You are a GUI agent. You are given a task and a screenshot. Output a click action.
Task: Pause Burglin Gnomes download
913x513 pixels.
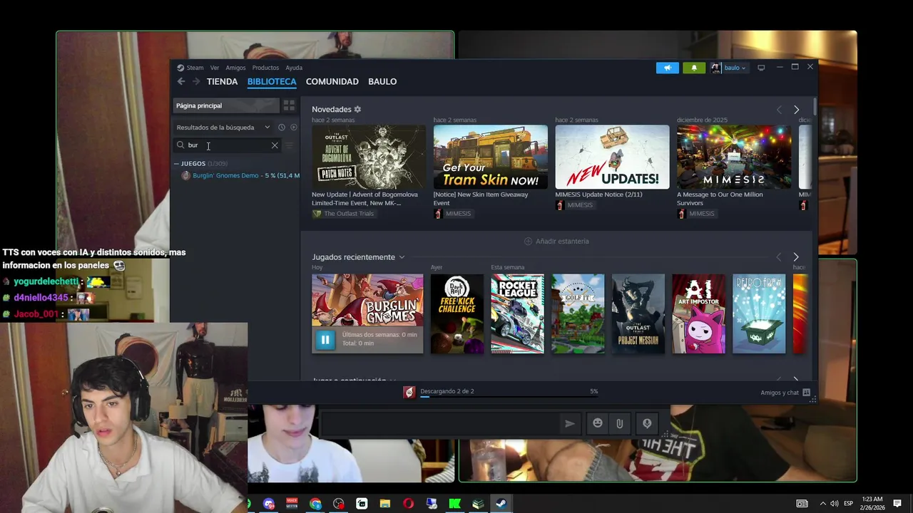click(325, 340)
